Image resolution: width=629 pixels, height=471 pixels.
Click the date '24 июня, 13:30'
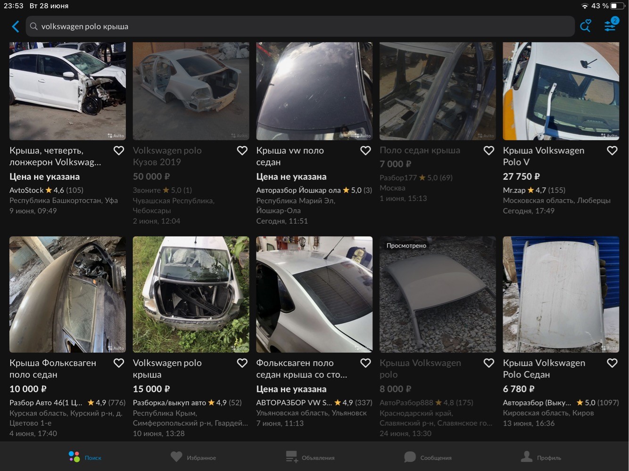point(406,434)
